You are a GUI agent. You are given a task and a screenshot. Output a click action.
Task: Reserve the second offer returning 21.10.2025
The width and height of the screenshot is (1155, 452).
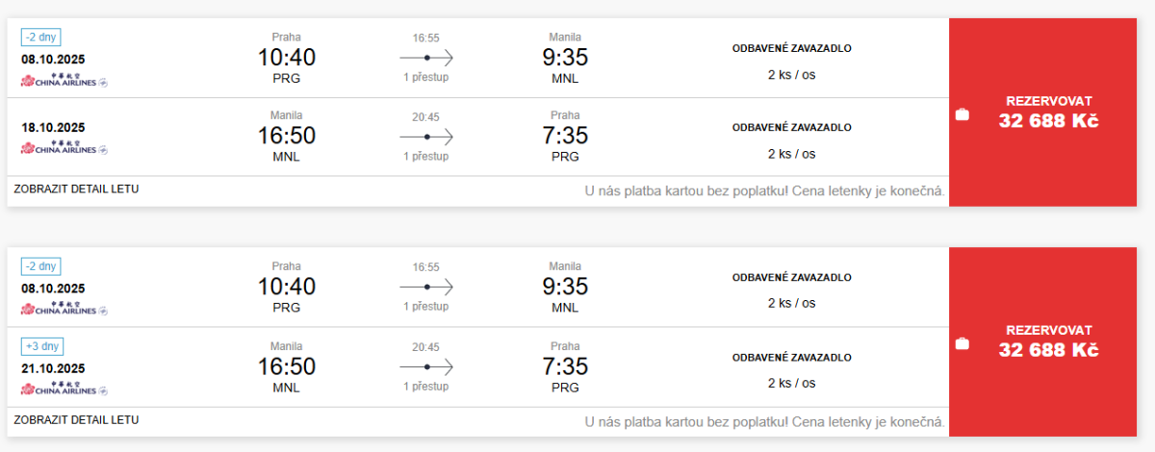(1049, 341)
